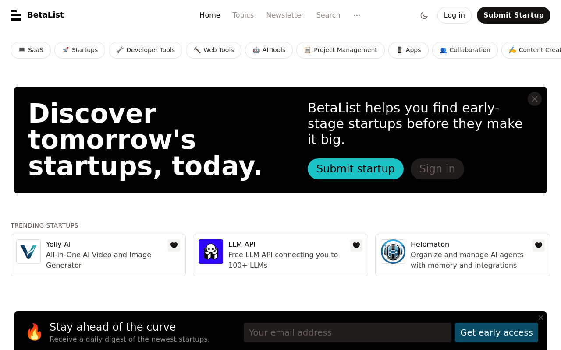Click the fire emoji icon

point(34,332)
